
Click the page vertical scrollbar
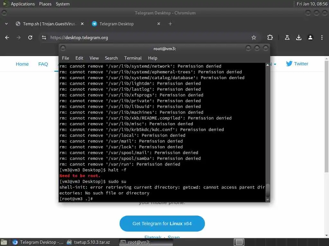click(326, 117)
